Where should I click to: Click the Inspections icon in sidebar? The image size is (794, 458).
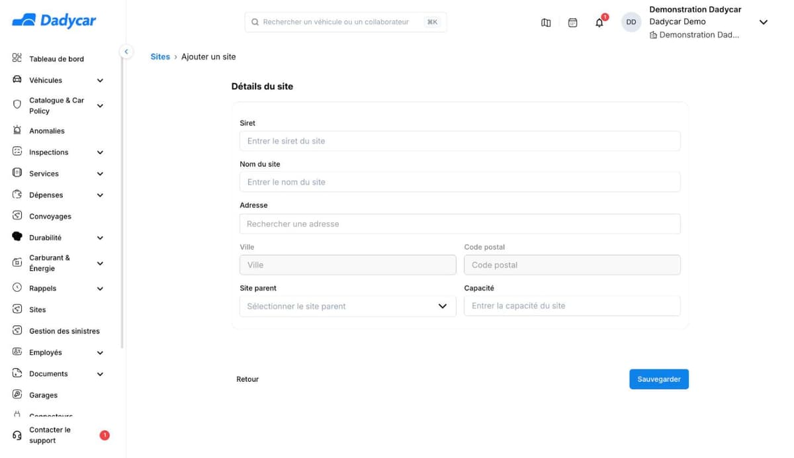17,152
